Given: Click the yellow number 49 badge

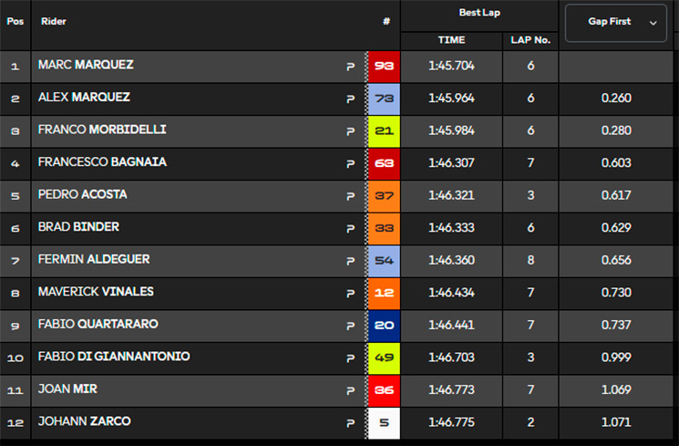Looking at the screenshot, I should tap(384, 358).
